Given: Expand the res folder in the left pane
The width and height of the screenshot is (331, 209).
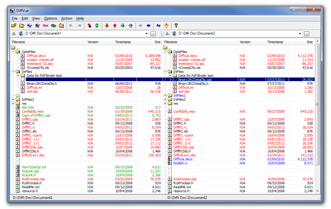Looking at the screenshot, I should (x=13, y=103).
